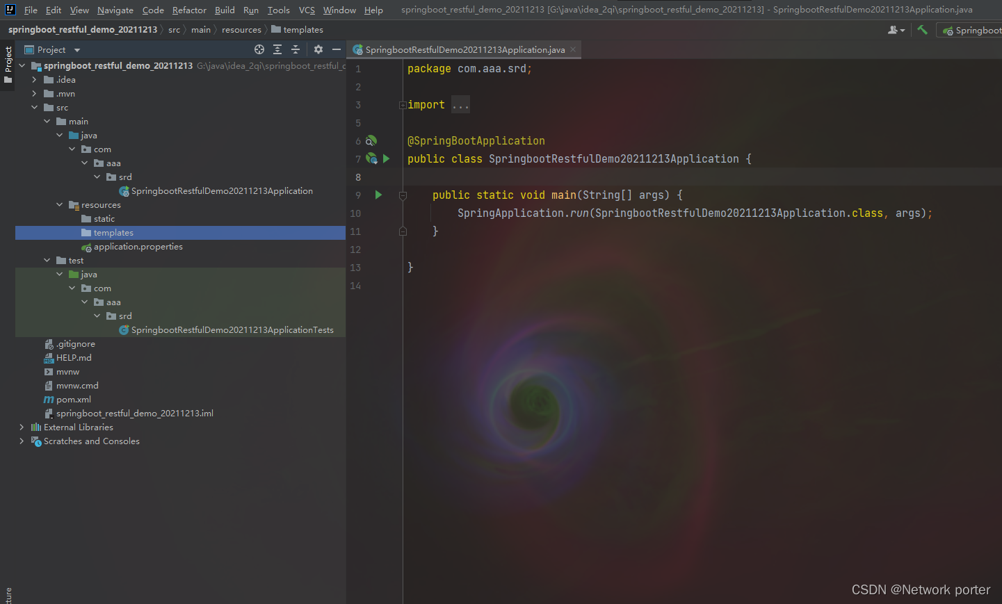Click line number 8 in the gutter
The image size is (1002, 604).
pyautogui.click(x=358, y=177)
